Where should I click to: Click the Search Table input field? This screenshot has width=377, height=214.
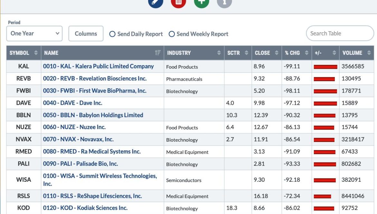(340, 34)
